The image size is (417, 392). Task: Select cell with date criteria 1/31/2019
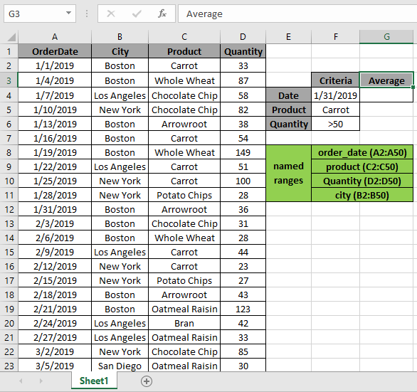(335, 95)
